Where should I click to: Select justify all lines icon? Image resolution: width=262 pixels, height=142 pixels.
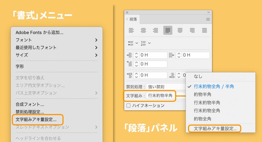[204, 30]
